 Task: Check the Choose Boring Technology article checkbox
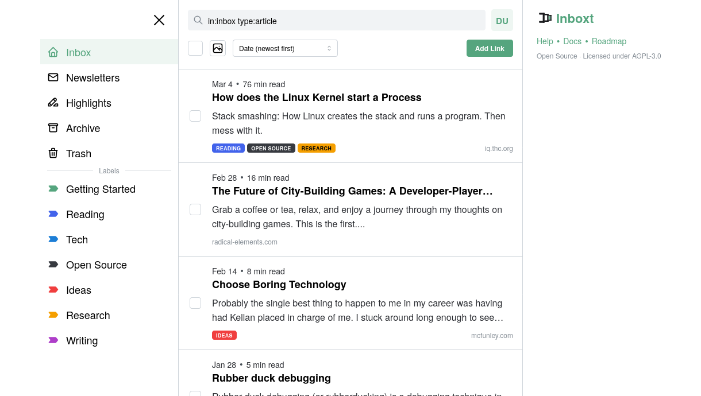pos(195,303)
